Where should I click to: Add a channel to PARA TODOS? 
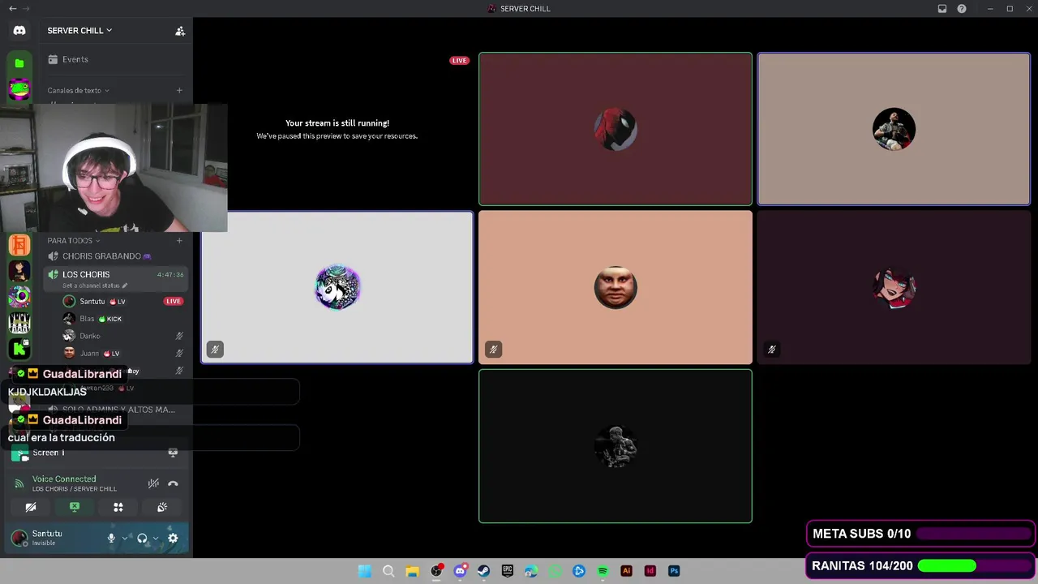coord(179,241)
